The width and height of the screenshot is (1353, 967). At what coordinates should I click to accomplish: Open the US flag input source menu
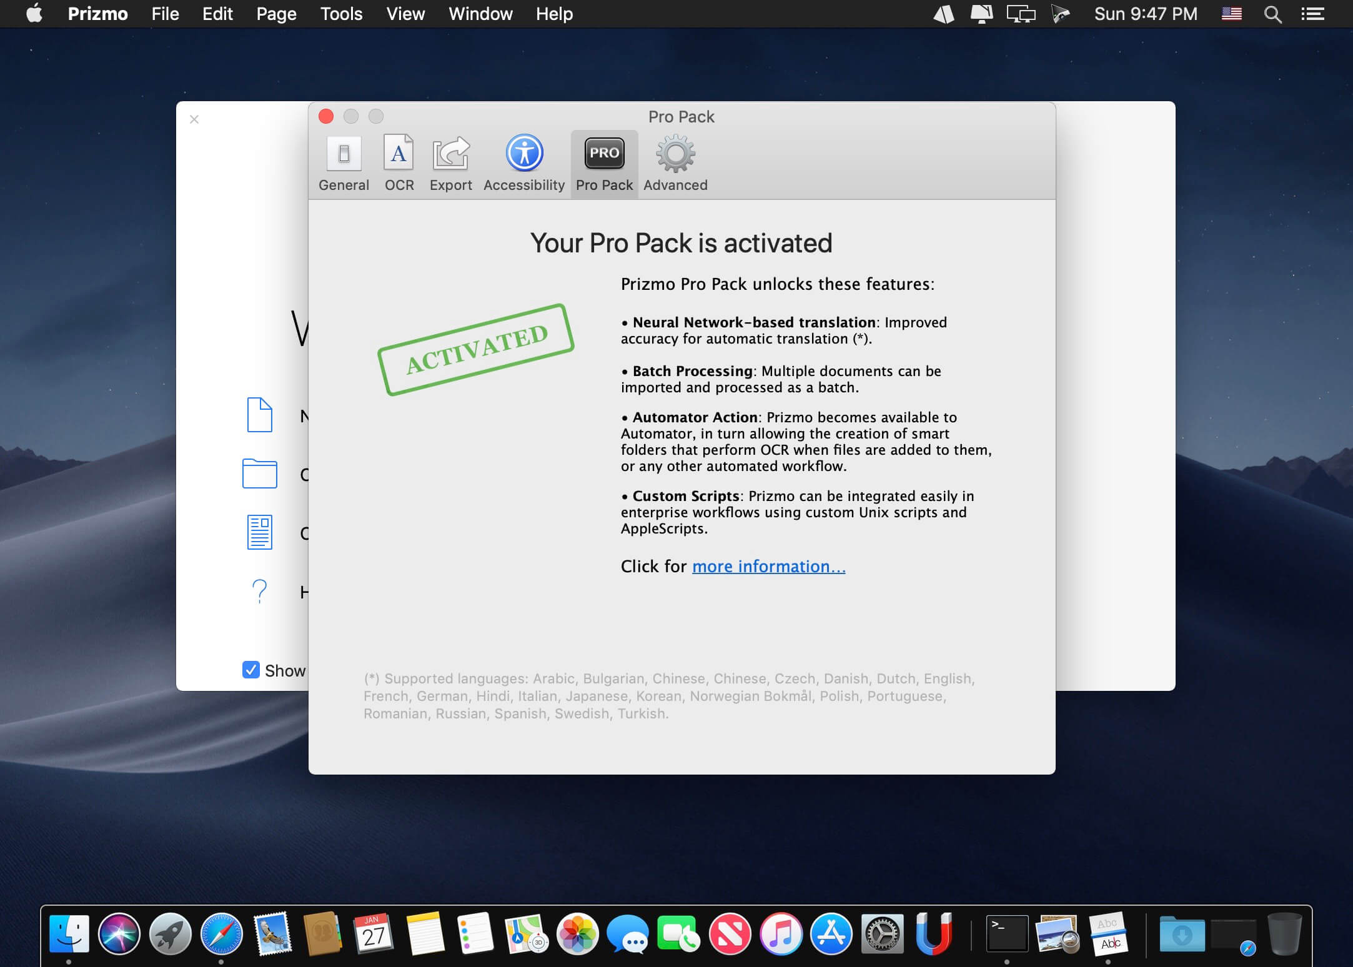pyautogui.click(x=1231, y=14)
